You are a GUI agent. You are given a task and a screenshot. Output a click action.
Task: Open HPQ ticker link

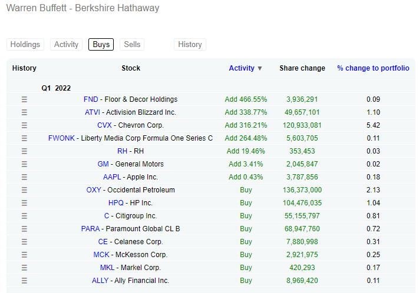(x=116, y=203)
